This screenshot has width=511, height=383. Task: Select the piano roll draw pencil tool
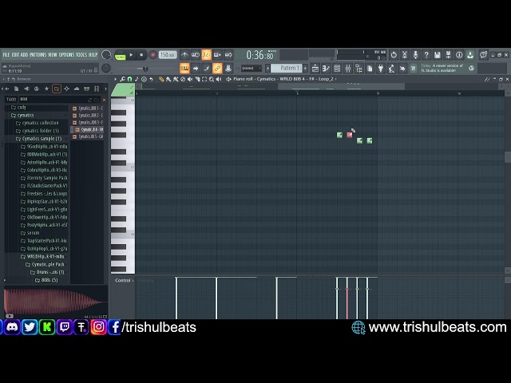click(161, 79)
